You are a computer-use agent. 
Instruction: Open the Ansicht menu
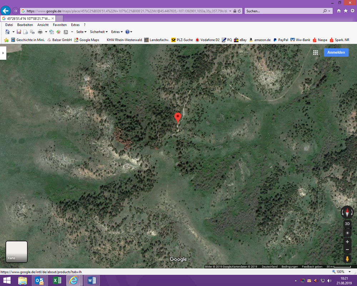coord(43,25)
